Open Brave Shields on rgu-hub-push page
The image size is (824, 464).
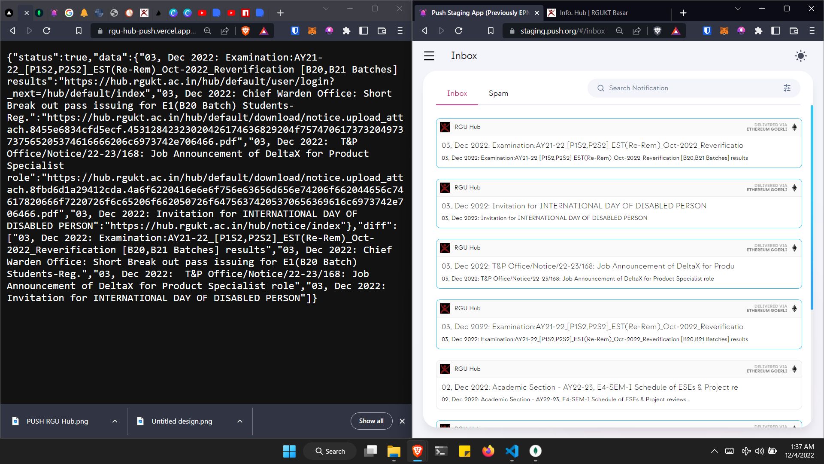coord(245,31)
